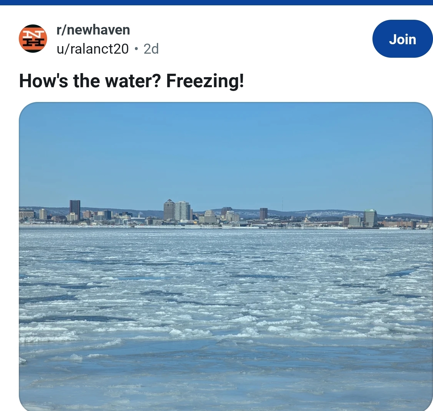Viewport: 433px width, 411px height.
Task: Click the 2d post timestamp
Action: 151,49
